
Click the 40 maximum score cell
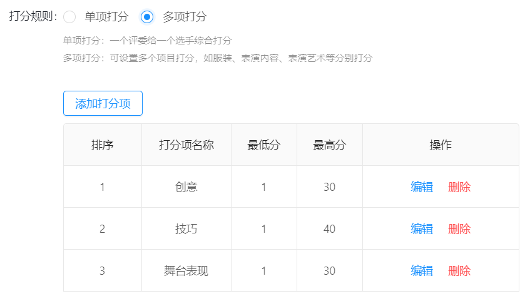330,229
